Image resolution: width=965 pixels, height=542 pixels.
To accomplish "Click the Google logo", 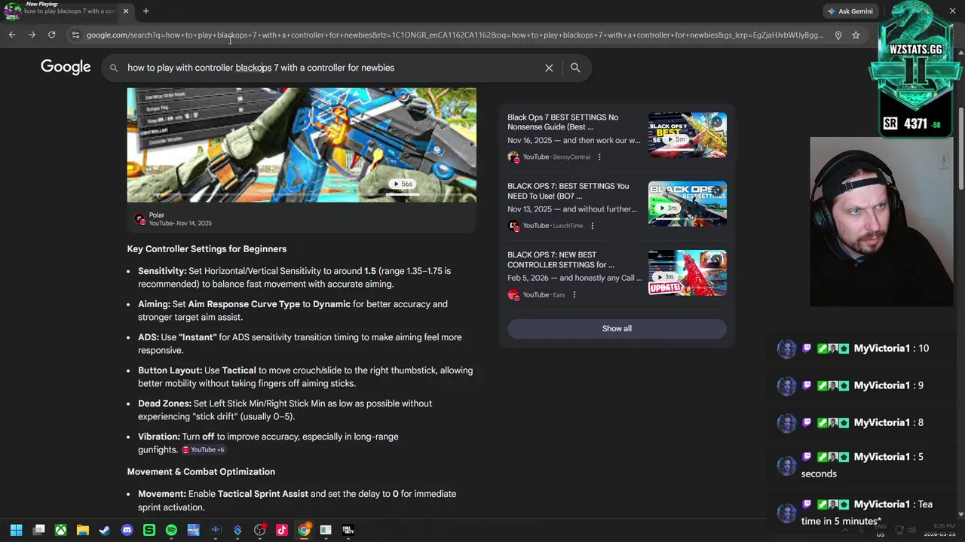I will (x=66, y=67).
